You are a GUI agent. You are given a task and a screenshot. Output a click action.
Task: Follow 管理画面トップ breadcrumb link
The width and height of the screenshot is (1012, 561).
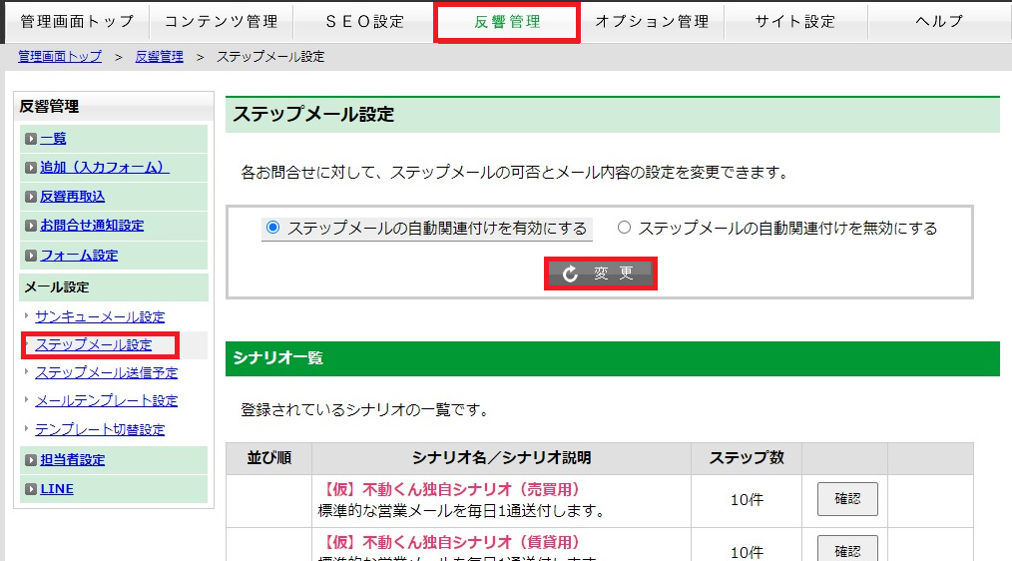(60, 57)
